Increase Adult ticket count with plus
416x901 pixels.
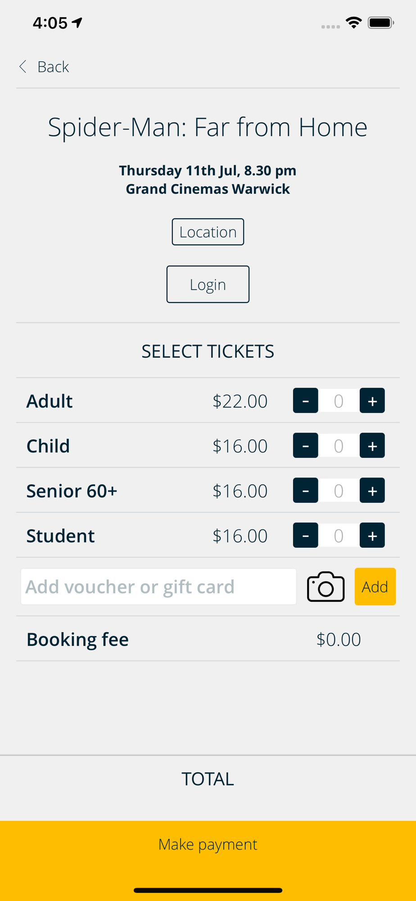372,400
